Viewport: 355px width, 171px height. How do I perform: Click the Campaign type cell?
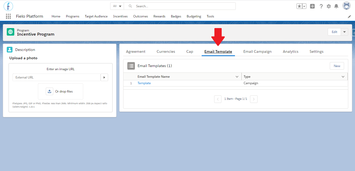pos(251,83)
